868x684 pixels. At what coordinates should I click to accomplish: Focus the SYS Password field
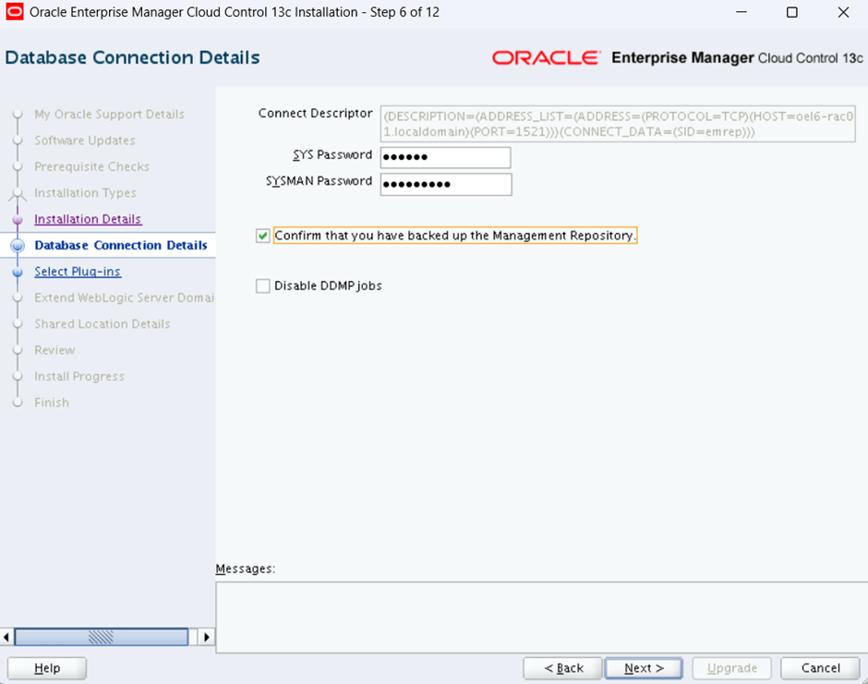pos(445,157)
